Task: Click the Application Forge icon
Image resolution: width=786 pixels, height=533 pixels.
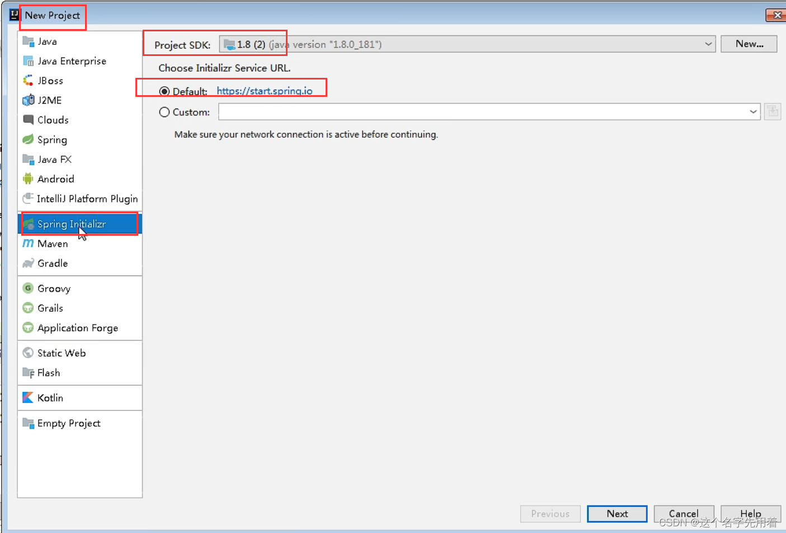Action: pyautogui.click(x=28, y=328)
